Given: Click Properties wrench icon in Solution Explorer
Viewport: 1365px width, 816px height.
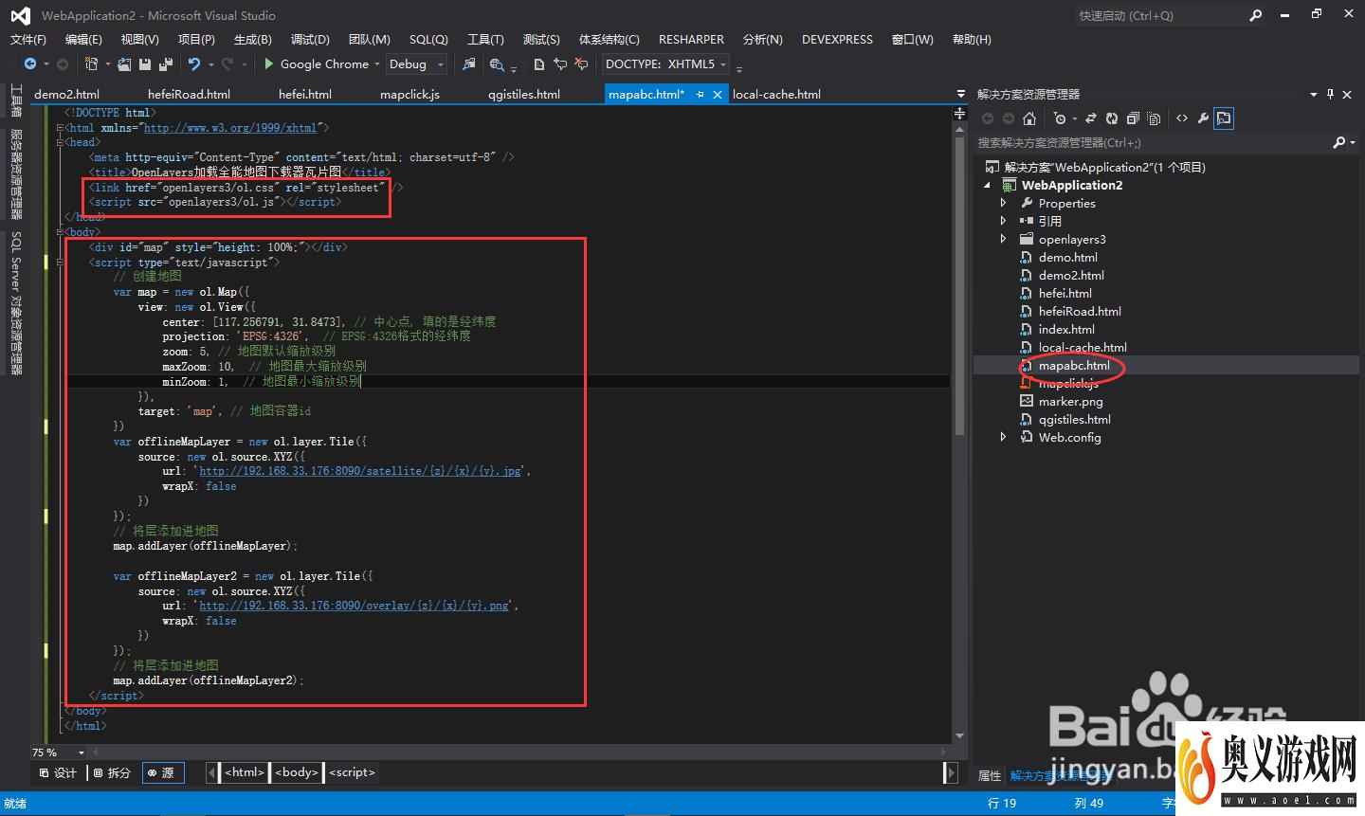Looking at the screenshot, I should pyautogui.click(x=1203, y=118).
